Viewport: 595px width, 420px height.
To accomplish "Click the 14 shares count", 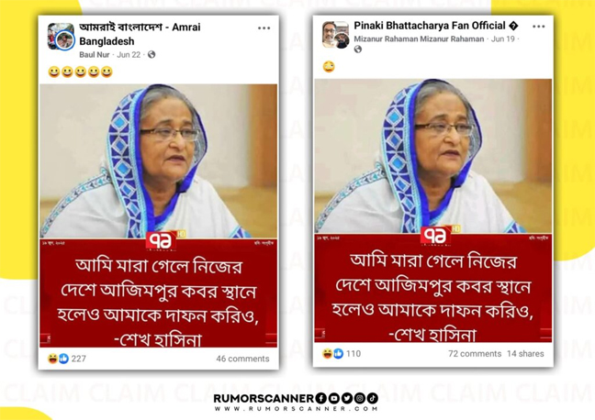I will pos(525,354).
